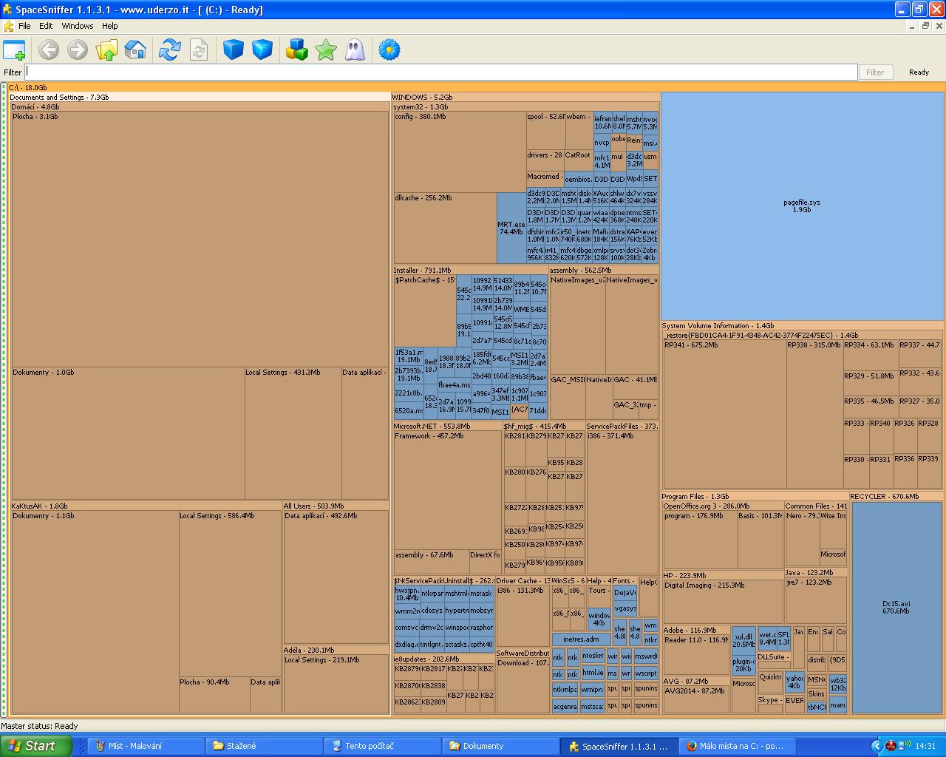Click the system tray clock 14:31
The width and height of the screenshot is (946, 757).
pos(925,747)
